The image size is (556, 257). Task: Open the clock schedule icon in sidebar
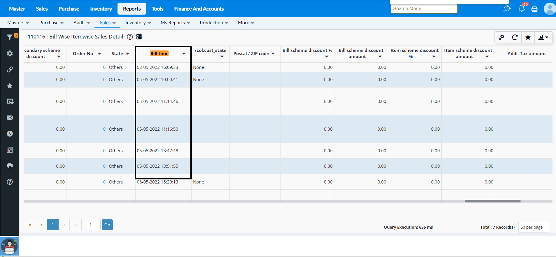(x=10, y=134)
